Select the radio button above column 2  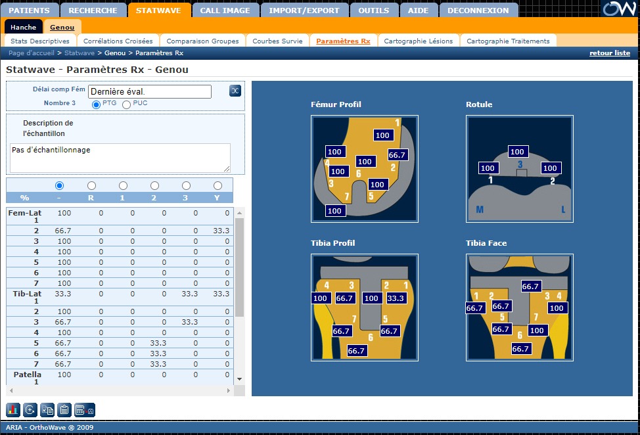(x=154, y=186)
